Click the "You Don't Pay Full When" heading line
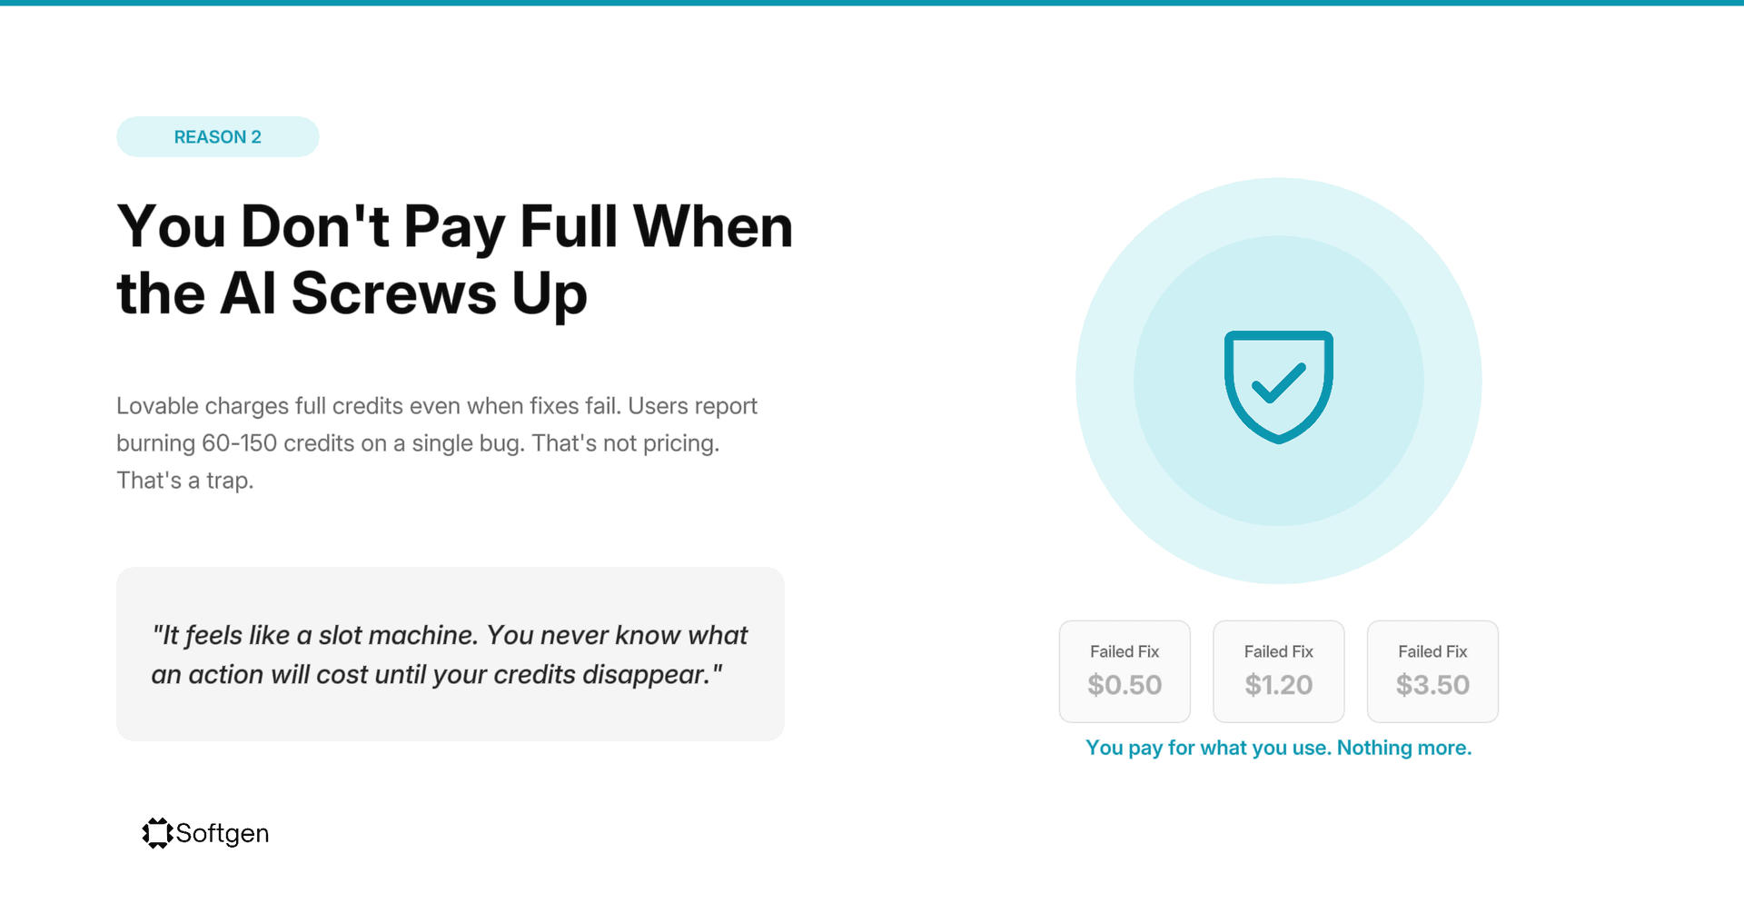This screenshot has height=913, width=1744. pos(455,226)
